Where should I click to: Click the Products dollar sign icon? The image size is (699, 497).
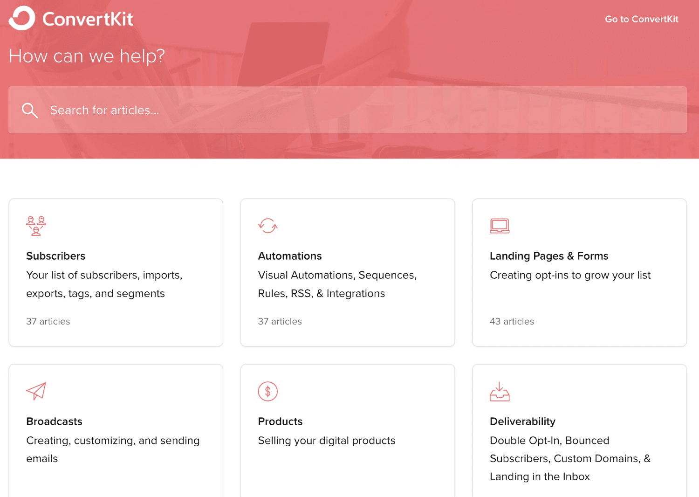click(x=268, y=391)
